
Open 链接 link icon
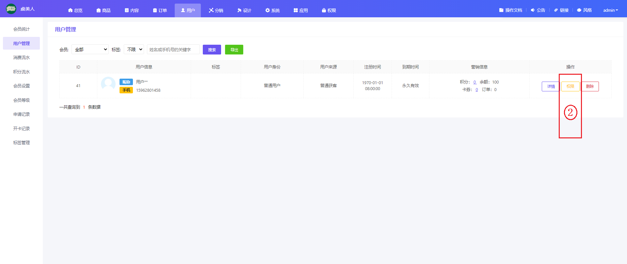click(556, 10)
